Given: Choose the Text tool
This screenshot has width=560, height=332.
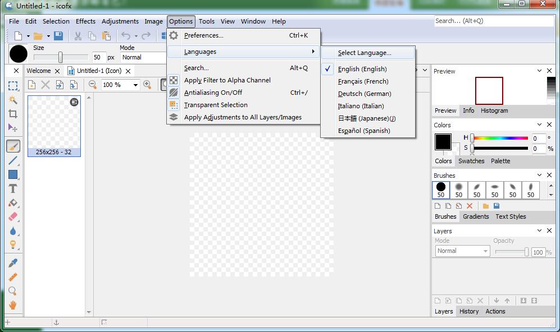Looking at the screenshot, I should pos(12,188).
